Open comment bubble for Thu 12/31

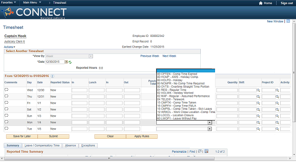pos(6,96)
